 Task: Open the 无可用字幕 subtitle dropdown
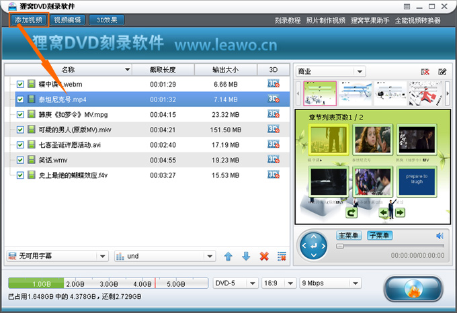point(57,256)
